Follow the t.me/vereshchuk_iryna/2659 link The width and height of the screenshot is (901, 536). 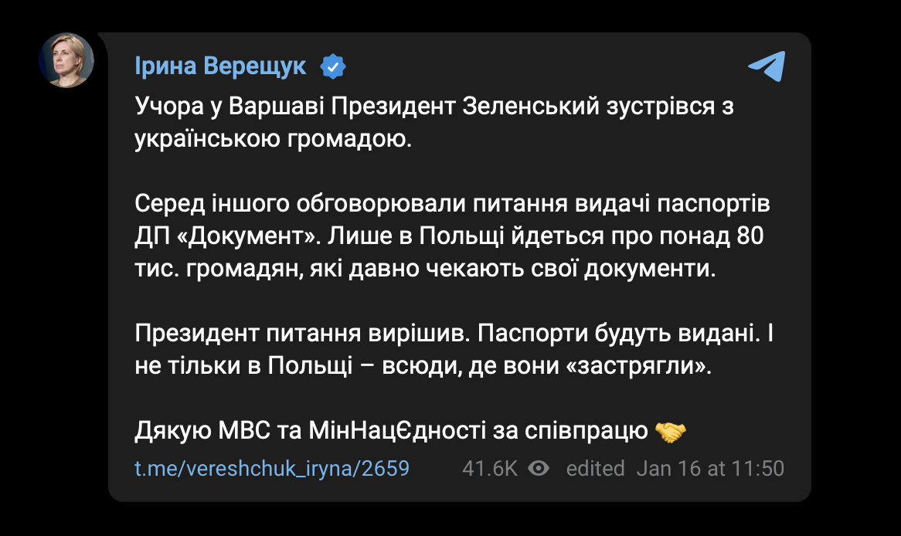click(x=272, y=468)
